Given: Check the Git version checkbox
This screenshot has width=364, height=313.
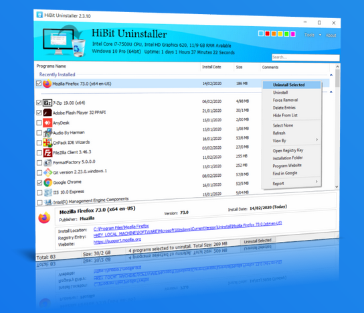Looking at the screenshot, I should point(39,173).
